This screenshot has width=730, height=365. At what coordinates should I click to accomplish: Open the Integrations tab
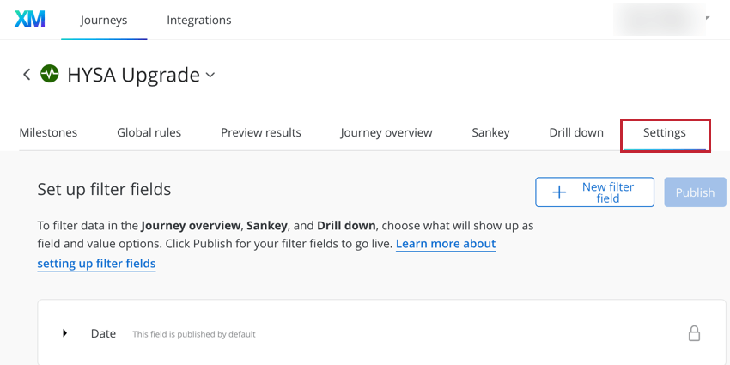pos(198,21)
